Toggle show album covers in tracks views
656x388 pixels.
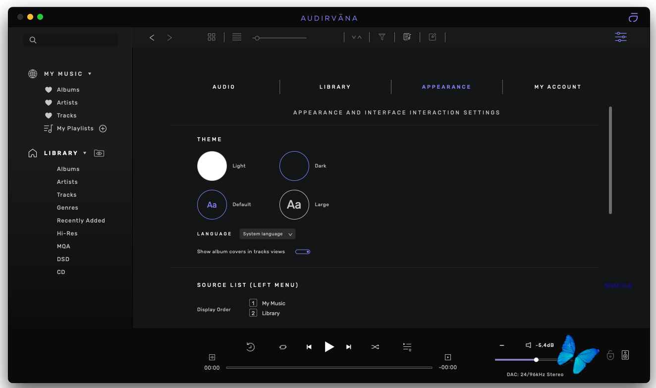pos(303,252)
